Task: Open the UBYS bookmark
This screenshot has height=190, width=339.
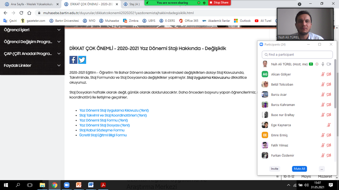Action: pos(149,21)
